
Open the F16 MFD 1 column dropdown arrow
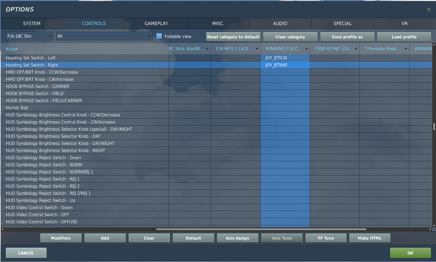click(257, 49)
